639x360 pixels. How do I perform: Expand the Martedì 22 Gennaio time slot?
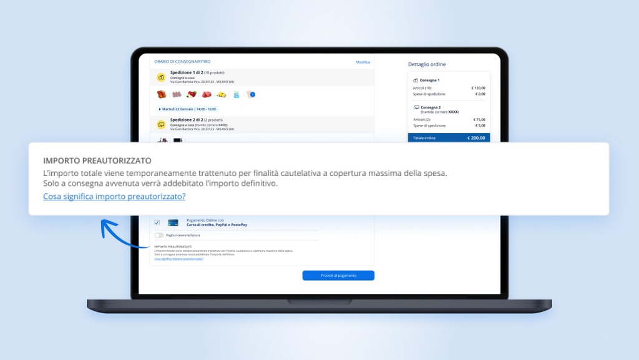click(187, 109)
